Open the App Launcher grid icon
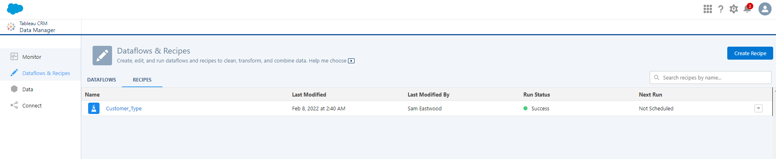The width and height of the screenshot is (776, 159). tap(707, 9)
